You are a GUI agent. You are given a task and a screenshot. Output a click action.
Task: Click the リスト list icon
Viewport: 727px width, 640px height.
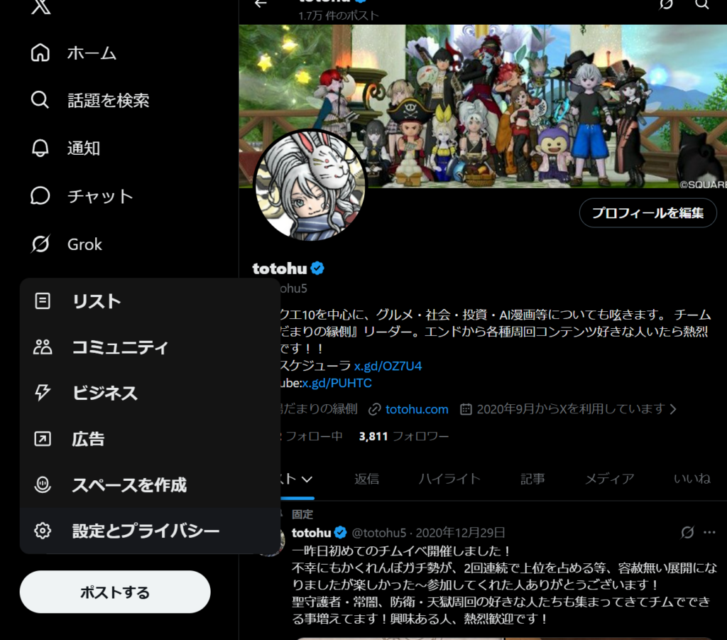pyautogui.click(x=43, y=301)
